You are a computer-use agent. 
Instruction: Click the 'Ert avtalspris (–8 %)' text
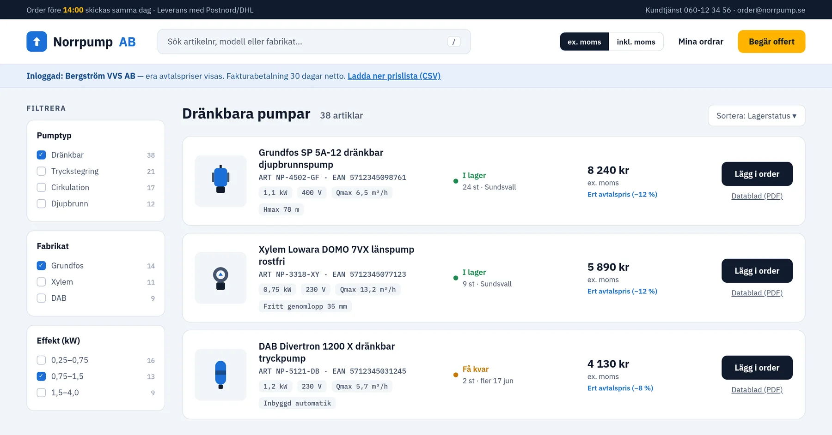(x=620, y=388)
